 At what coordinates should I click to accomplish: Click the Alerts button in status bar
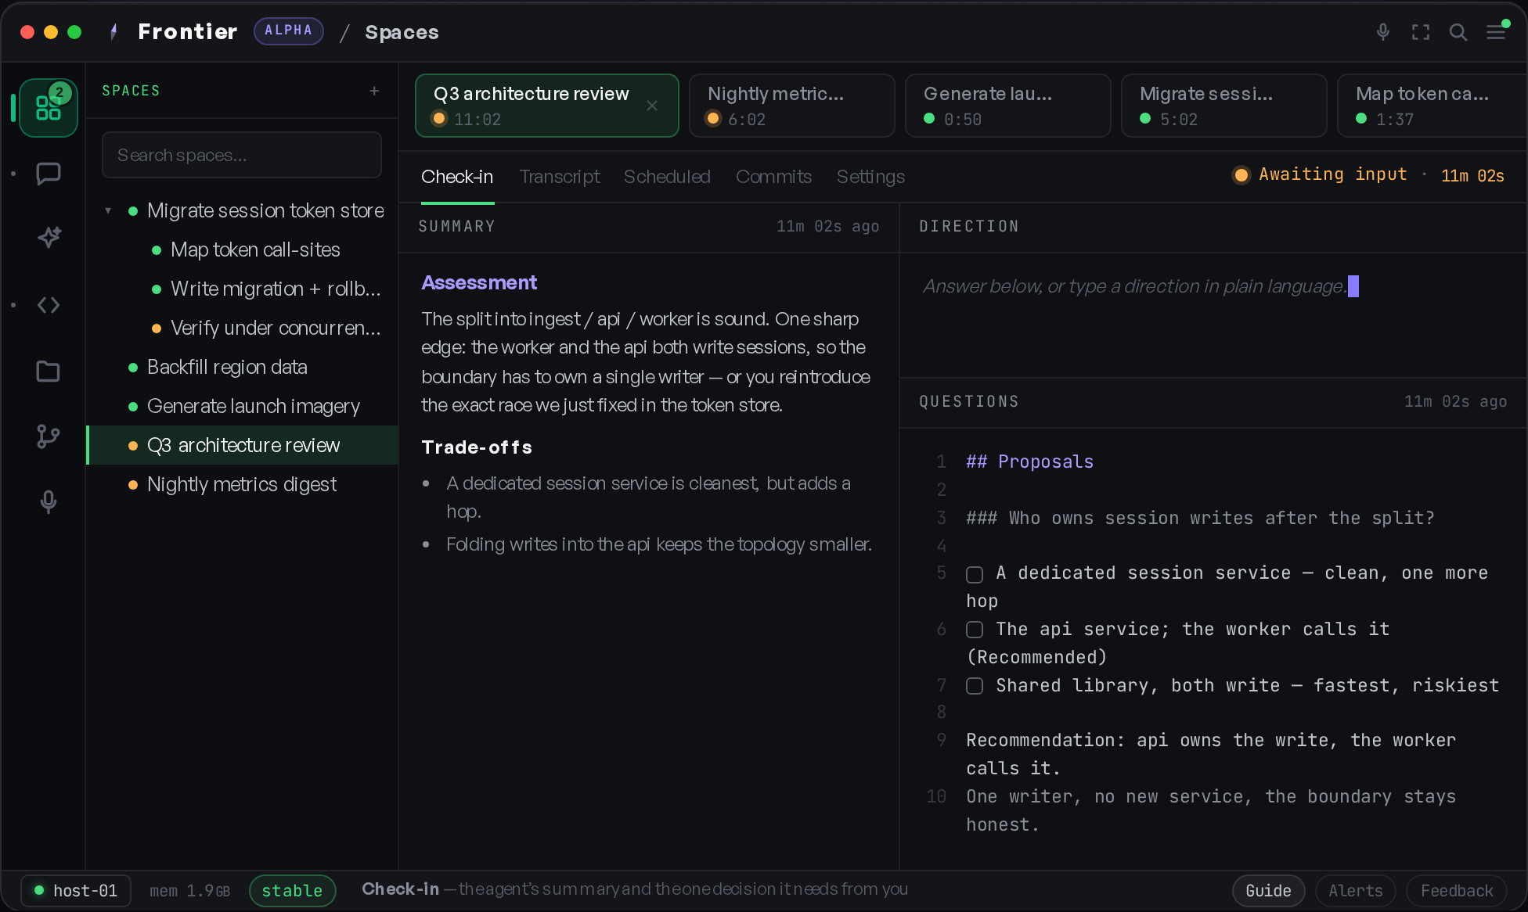1356,891
